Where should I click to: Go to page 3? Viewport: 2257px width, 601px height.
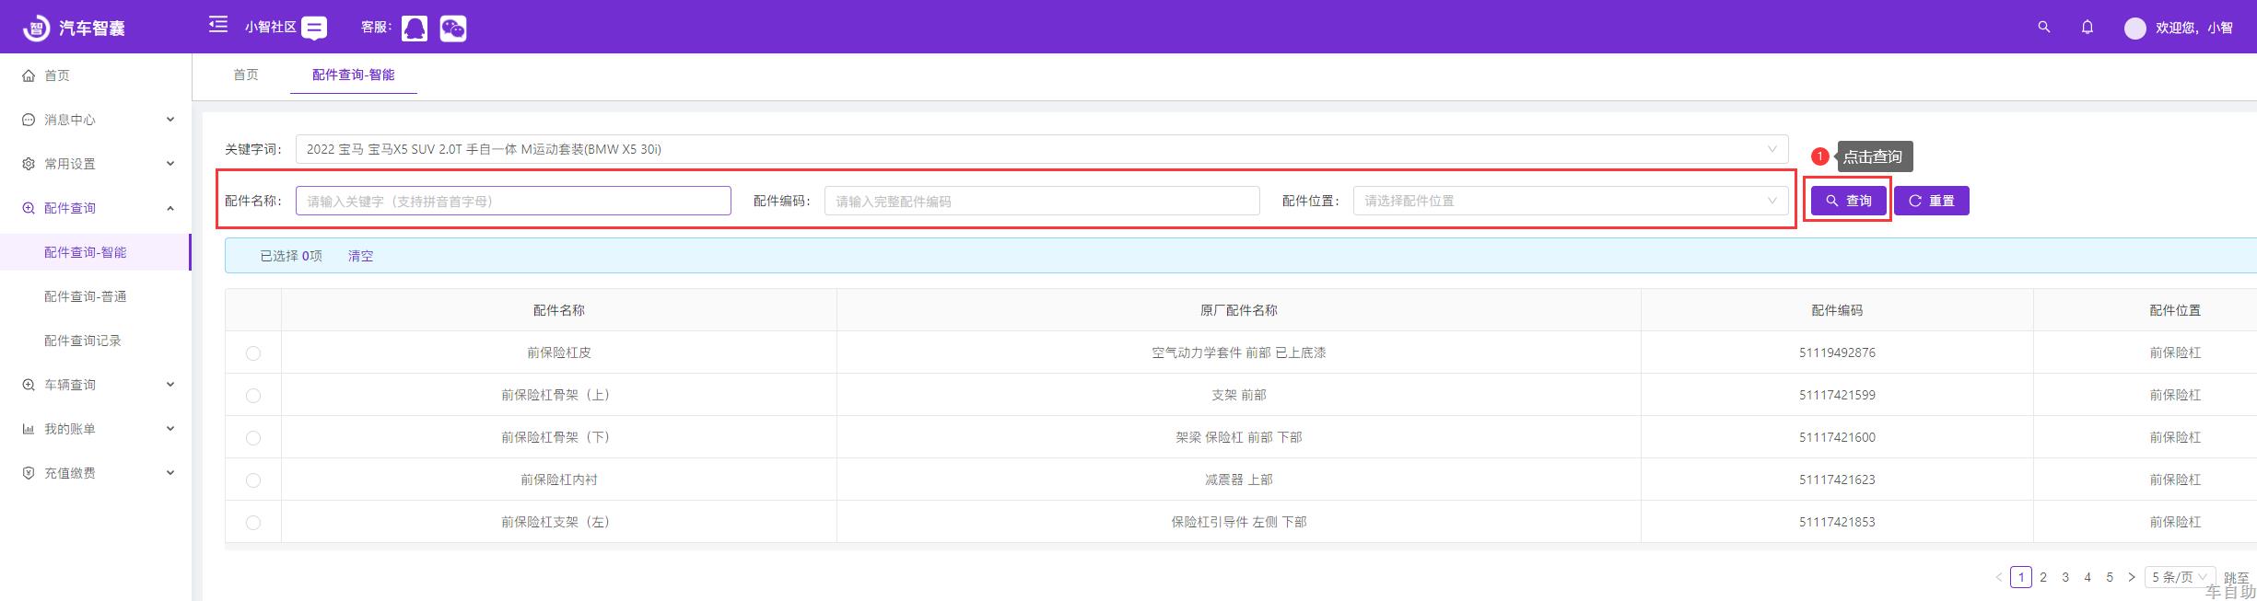2065,577
